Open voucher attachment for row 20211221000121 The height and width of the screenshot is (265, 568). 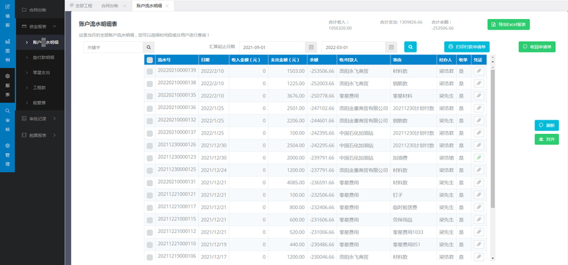click(479, 195)
